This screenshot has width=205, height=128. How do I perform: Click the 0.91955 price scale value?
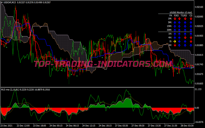(199, 36)
